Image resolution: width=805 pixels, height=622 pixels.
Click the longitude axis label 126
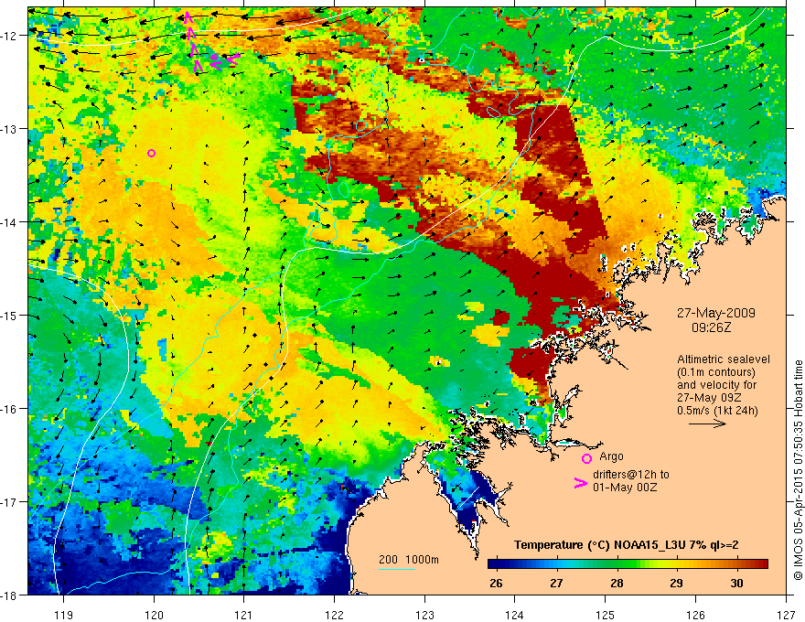695,615
